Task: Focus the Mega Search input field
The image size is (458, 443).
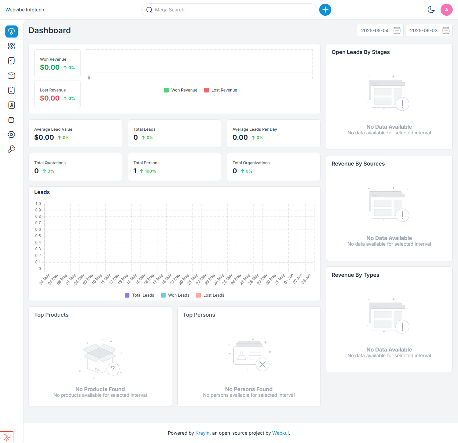Action: (231, 10)
